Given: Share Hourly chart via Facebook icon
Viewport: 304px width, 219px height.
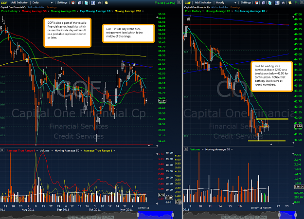Looking at the screenshot, I should 277,3.
